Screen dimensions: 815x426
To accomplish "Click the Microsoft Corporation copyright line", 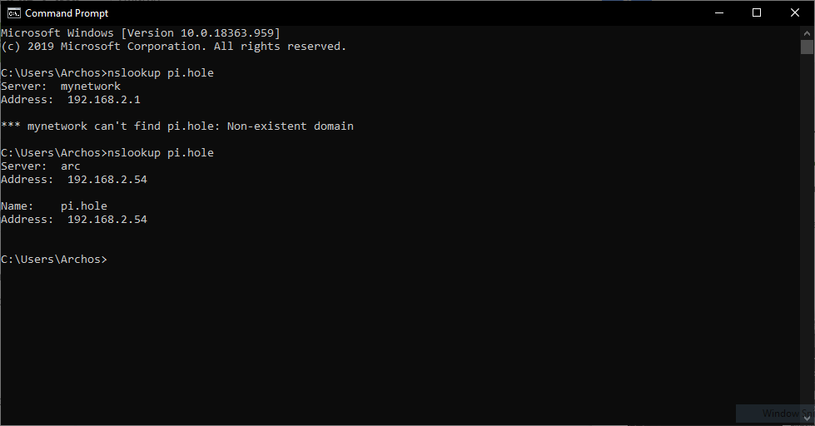I will tap(174, 47).
